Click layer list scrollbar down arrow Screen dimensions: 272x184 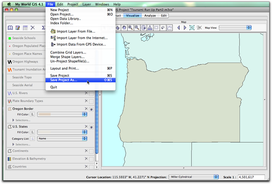coord(97,167)
